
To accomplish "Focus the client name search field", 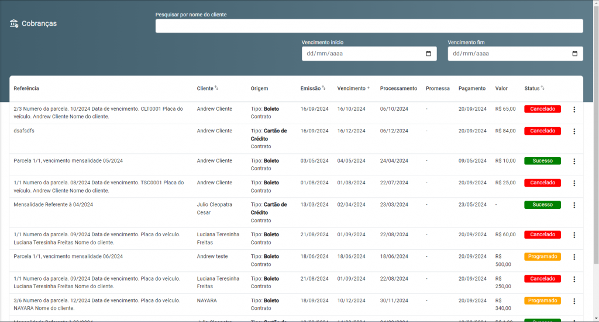I will [x=369, y=26].
